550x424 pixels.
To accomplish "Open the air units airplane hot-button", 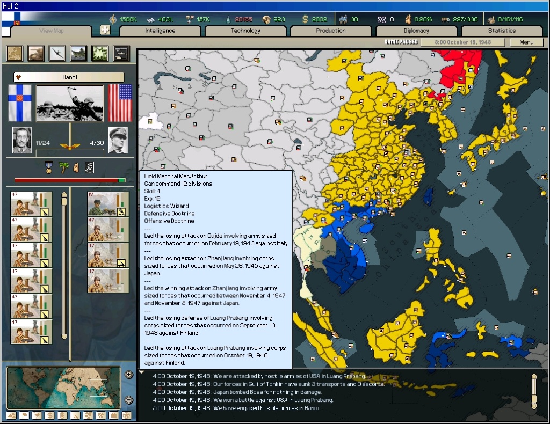I will click(x=57, y=54).
